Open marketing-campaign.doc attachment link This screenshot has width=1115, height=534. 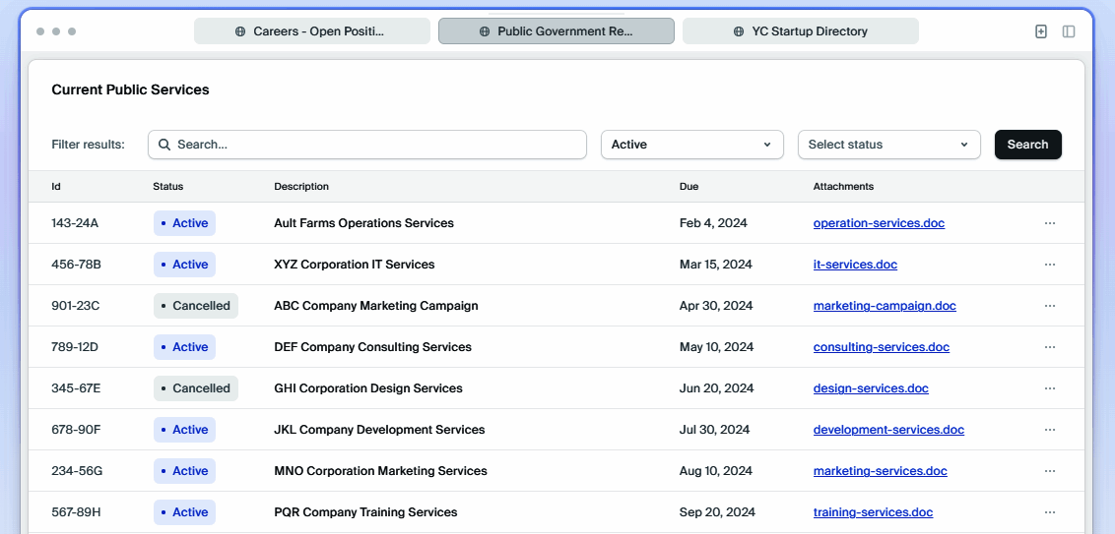pos(885,306)
